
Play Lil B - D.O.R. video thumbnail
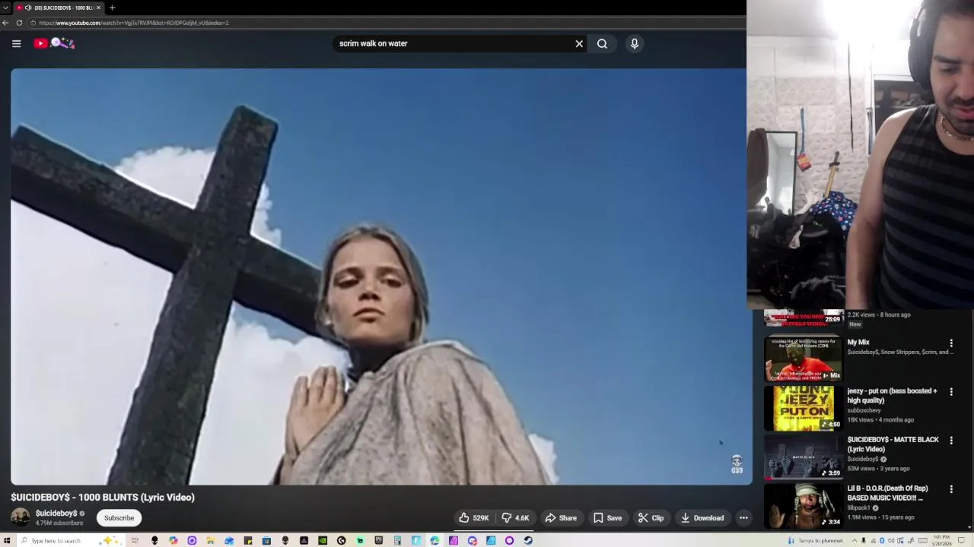(x=803, y=505)
